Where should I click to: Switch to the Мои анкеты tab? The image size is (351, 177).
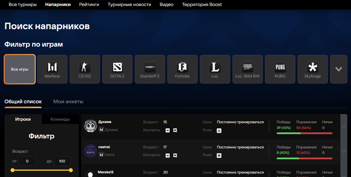68,102
